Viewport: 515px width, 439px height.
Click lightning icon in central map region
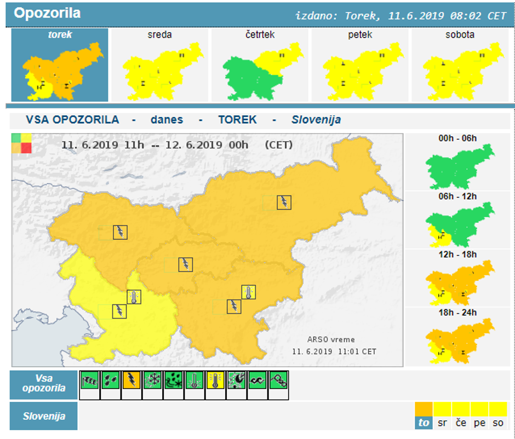(186, 265)
